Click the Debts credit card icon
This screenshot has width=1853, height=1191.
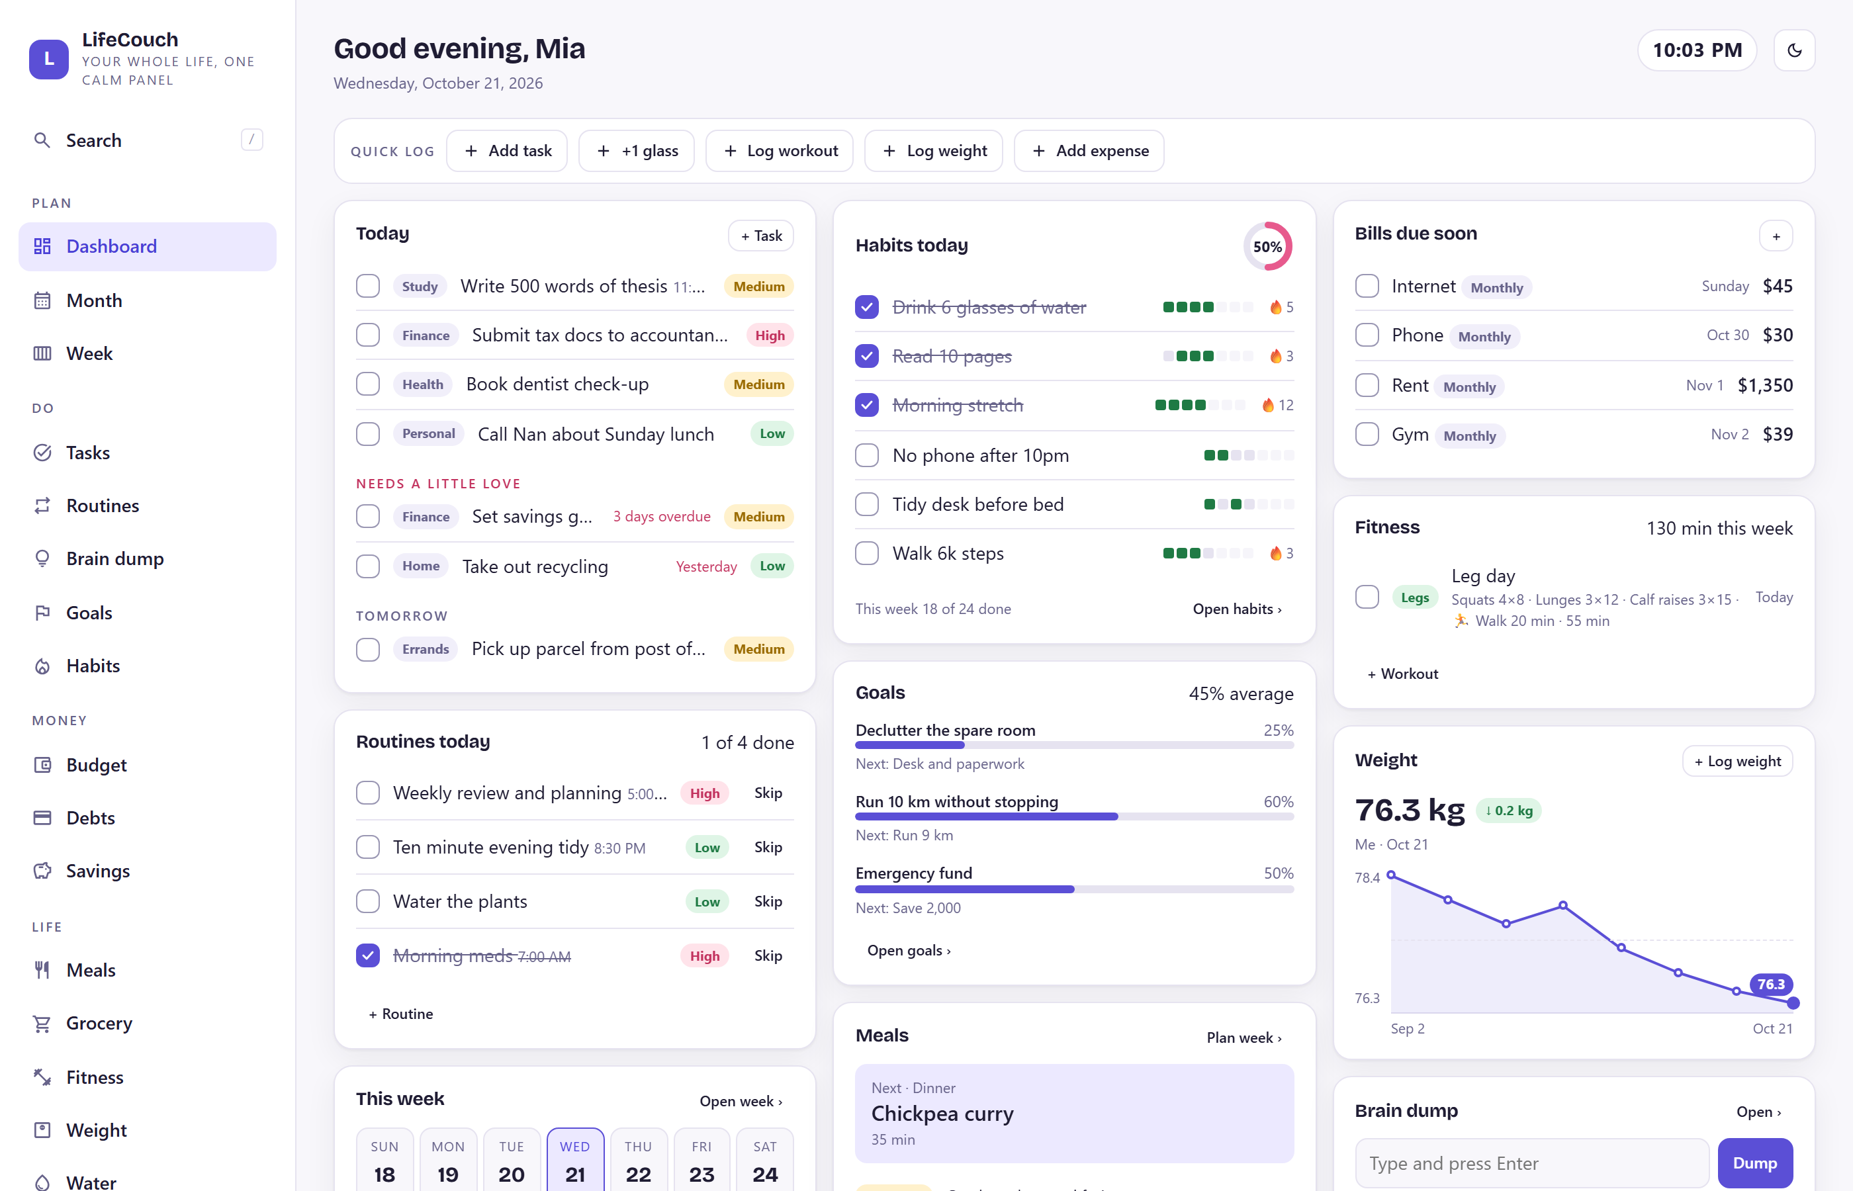42,817
